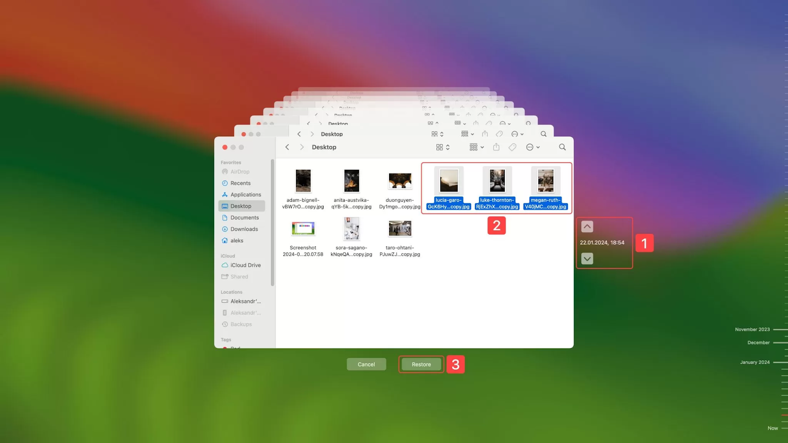Click the forward arrow in front Finder window
Viewport: 788px width, 443px height.
click(302, 147)
